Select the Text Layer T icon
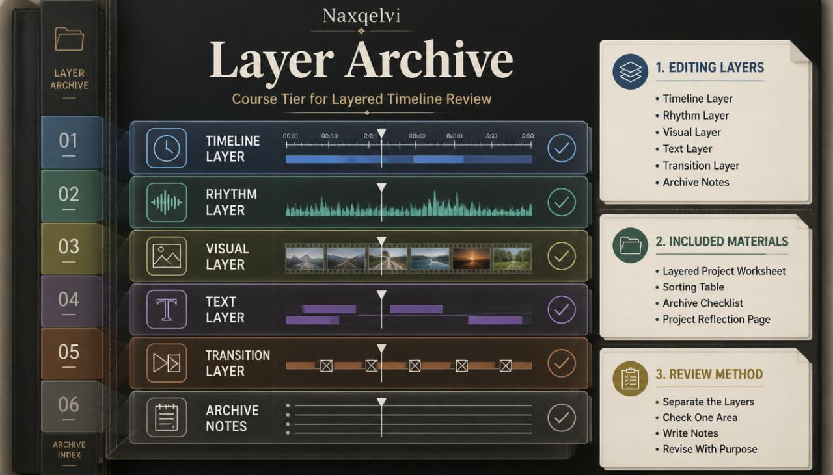The image size is (833, 475). click(x=167, y=309)
